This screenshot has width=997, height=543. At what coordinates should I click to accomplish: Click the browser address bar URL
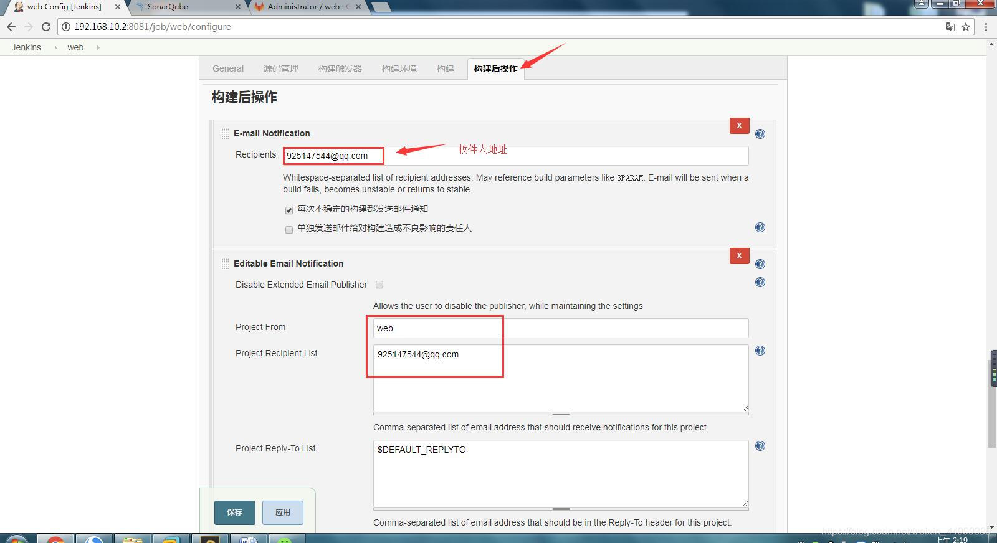[x=153, y=27]
